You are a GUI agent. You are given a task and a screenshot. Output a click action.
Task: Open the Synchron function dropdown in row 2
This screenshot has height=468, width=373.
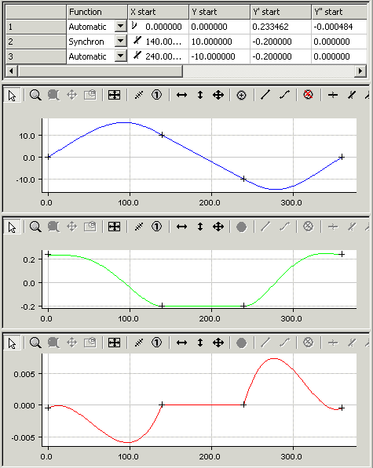point(121,42)
